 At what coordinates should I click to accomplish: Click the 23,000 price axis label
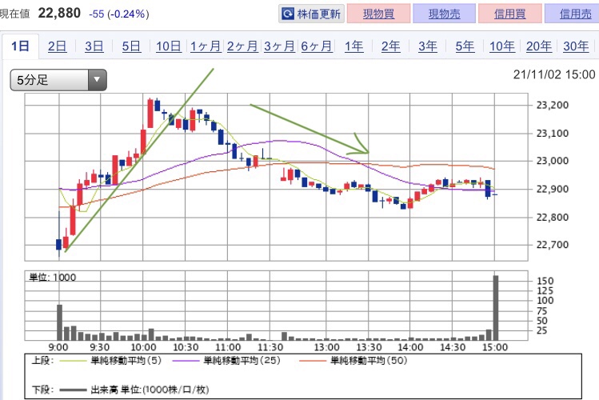click(x=553, y=161)
